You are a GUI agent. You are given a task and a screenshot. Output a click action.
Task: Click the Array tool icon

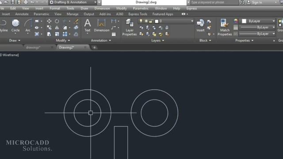tap(65, 34)
